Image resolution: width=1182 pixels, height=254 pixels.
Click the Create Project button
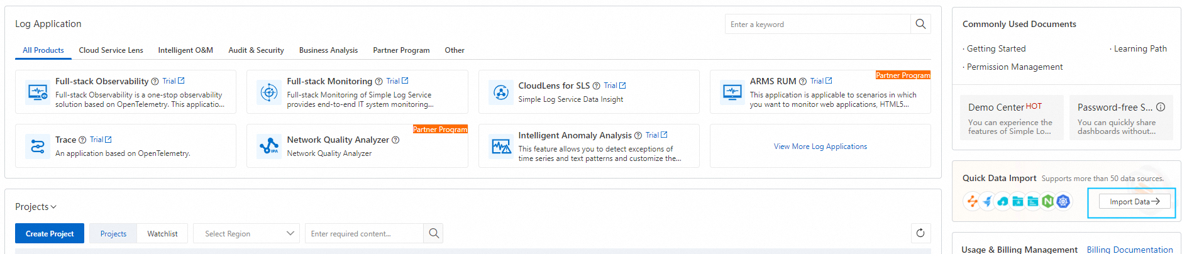click(x=50, y=233)
